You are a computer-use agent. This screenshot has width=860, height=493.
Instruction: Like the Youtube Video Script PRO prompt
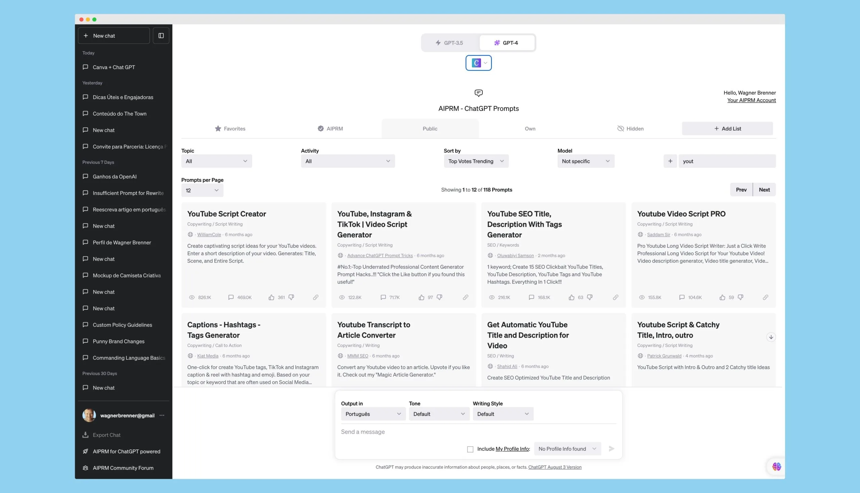722,297
